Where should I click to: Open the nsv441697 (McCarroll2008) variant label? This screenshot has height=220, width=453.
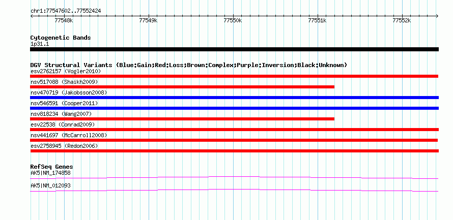click(69, 135)
